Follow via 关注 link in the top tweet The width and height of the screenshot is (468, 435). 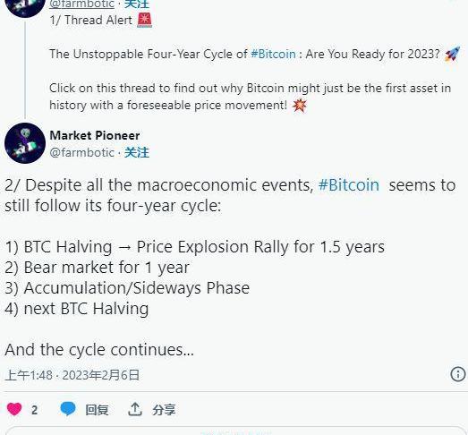click(x=137, y=4)
